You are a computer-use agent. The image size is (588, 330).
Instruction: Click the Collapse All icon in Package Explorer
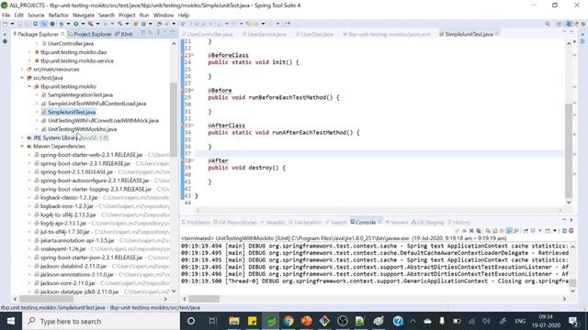[143, 34]
